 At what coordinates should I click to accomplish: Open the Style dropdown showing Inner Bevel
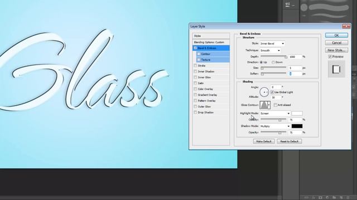point(272,43)
